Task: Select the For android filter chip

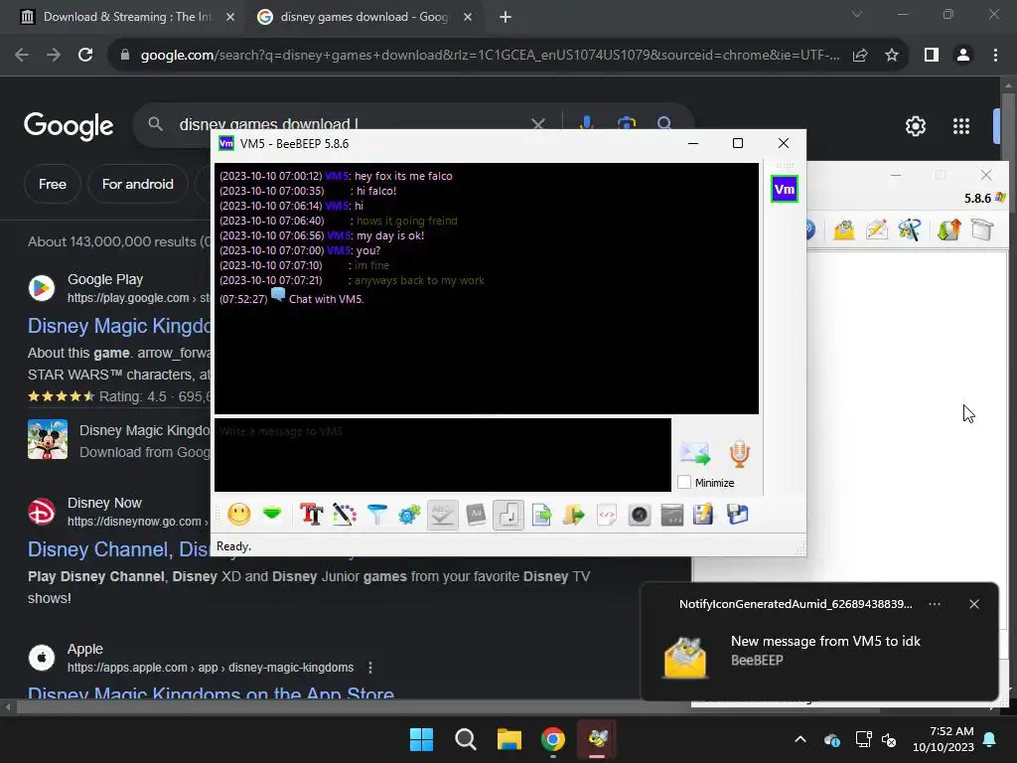Action: [x=137, y=184]
